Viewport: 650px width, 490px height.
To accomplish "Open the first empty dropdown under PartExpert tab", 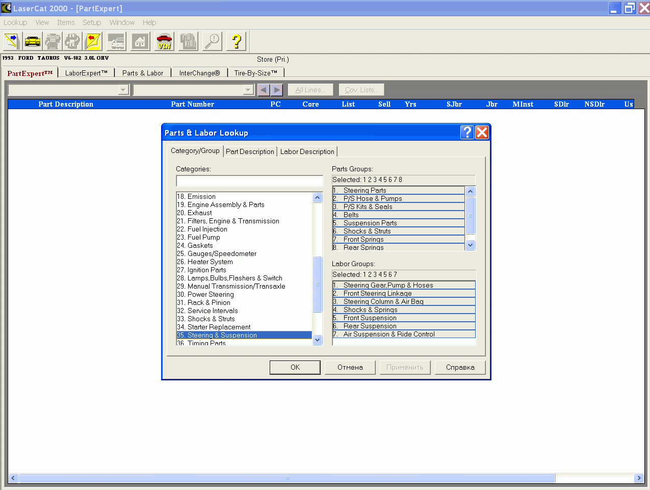I will point(123,90).
